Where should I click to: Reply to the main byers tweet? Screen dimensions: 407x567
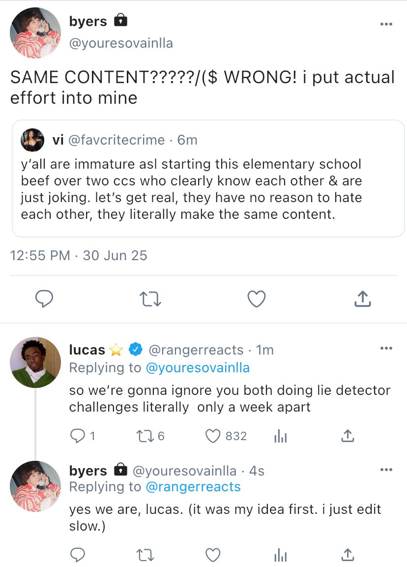point(44,298)
